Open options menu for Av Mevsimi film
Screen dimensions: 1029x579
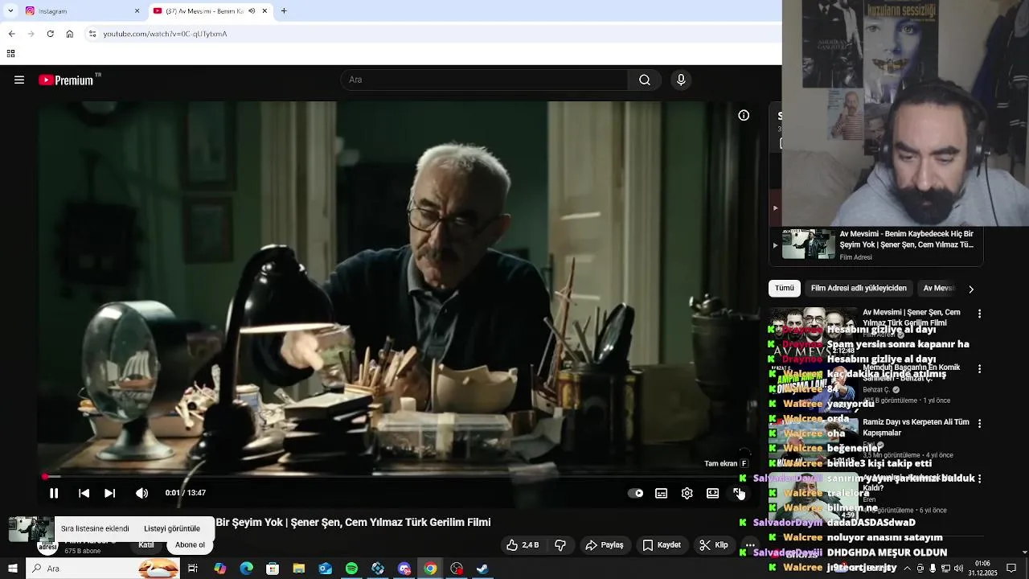979,314
